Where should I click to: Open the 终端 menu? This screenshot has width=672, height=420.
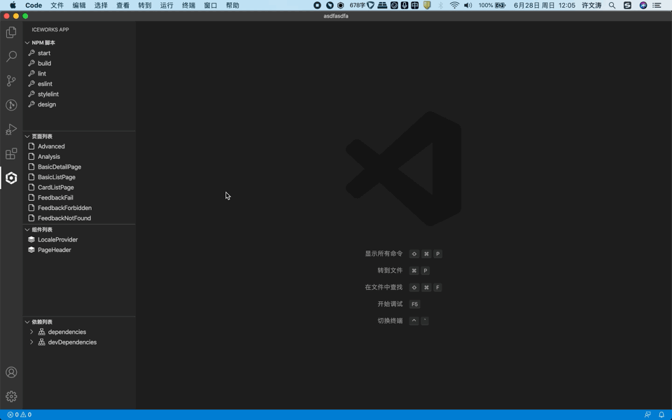(188, 6)
